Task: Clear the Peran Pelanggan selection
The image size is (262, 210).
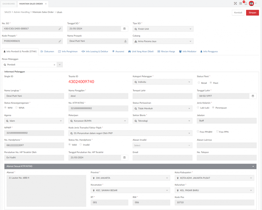Action: [x=54, y=65]
